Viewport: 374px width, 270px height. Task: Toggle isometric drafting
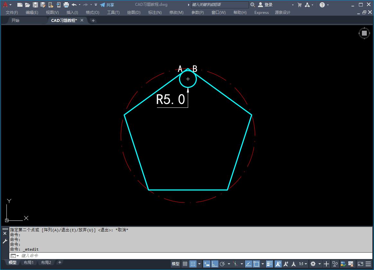[235, 264]
